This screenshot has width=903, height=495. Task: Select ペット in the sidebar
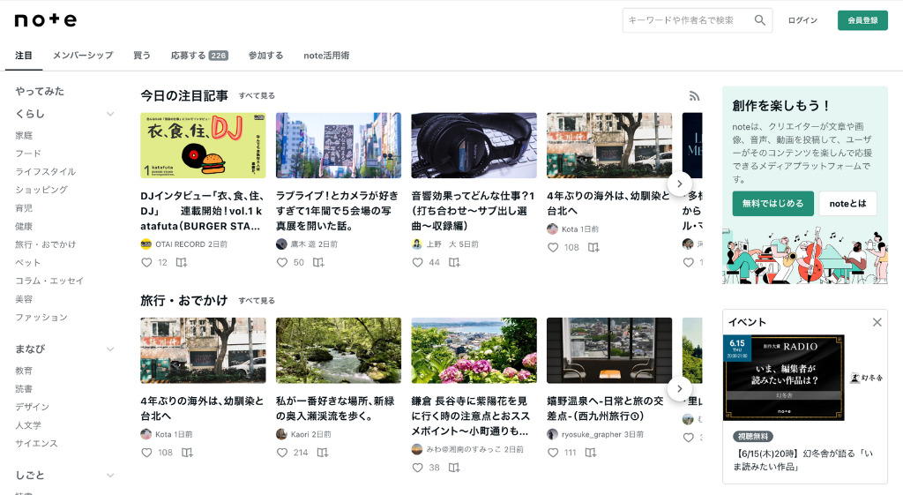coord(28,263)
